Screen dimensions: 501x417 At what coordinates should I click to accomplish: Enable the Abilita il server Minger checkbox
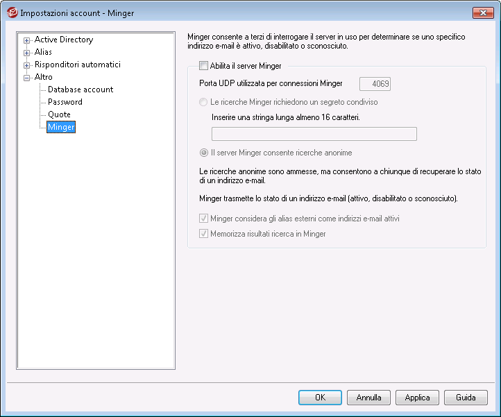click(x=203, y=66)
